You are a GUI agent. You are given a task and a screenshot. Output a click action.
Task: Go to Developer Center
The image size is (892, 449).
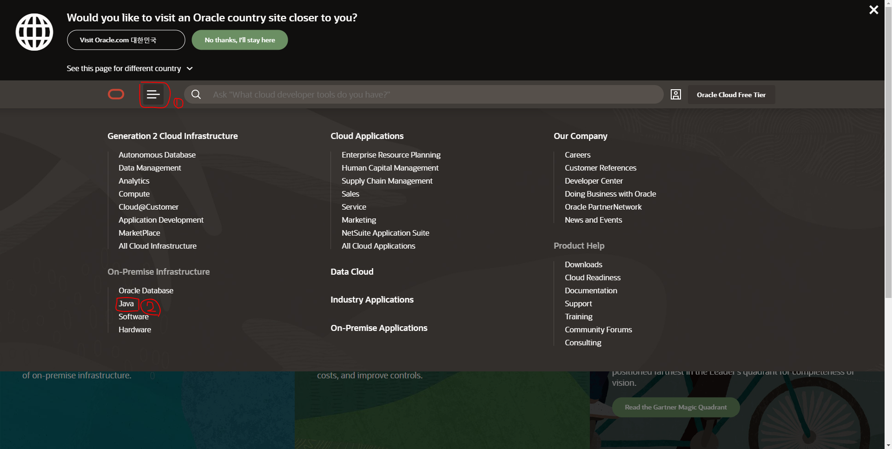[x=594, y=181]
